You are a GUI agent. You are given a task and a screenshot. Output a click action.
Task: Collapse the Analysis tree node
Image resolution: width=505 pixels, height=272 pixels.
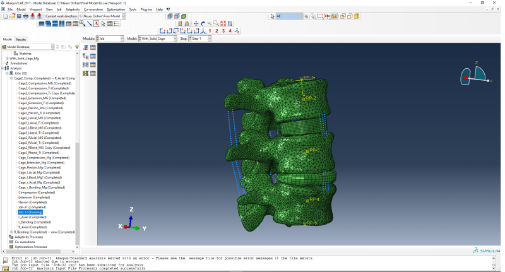tap(3, 68)
